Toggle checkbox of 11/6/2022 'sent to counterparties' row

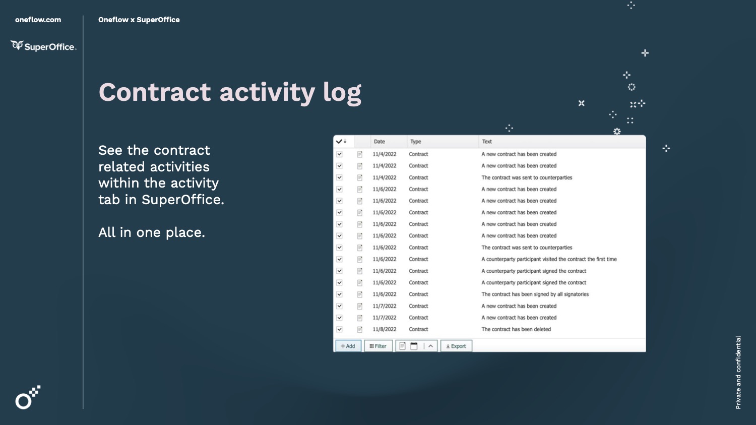(x=339, y=248)
